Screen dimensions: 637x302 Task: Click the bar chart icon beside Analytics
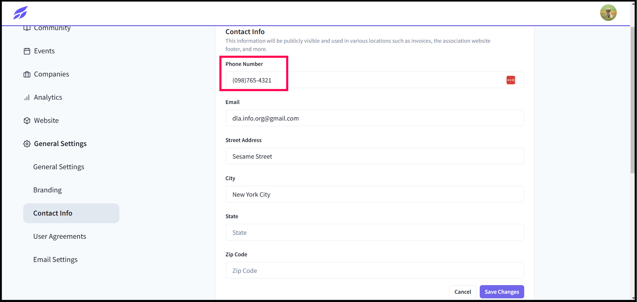coord(27,97)
